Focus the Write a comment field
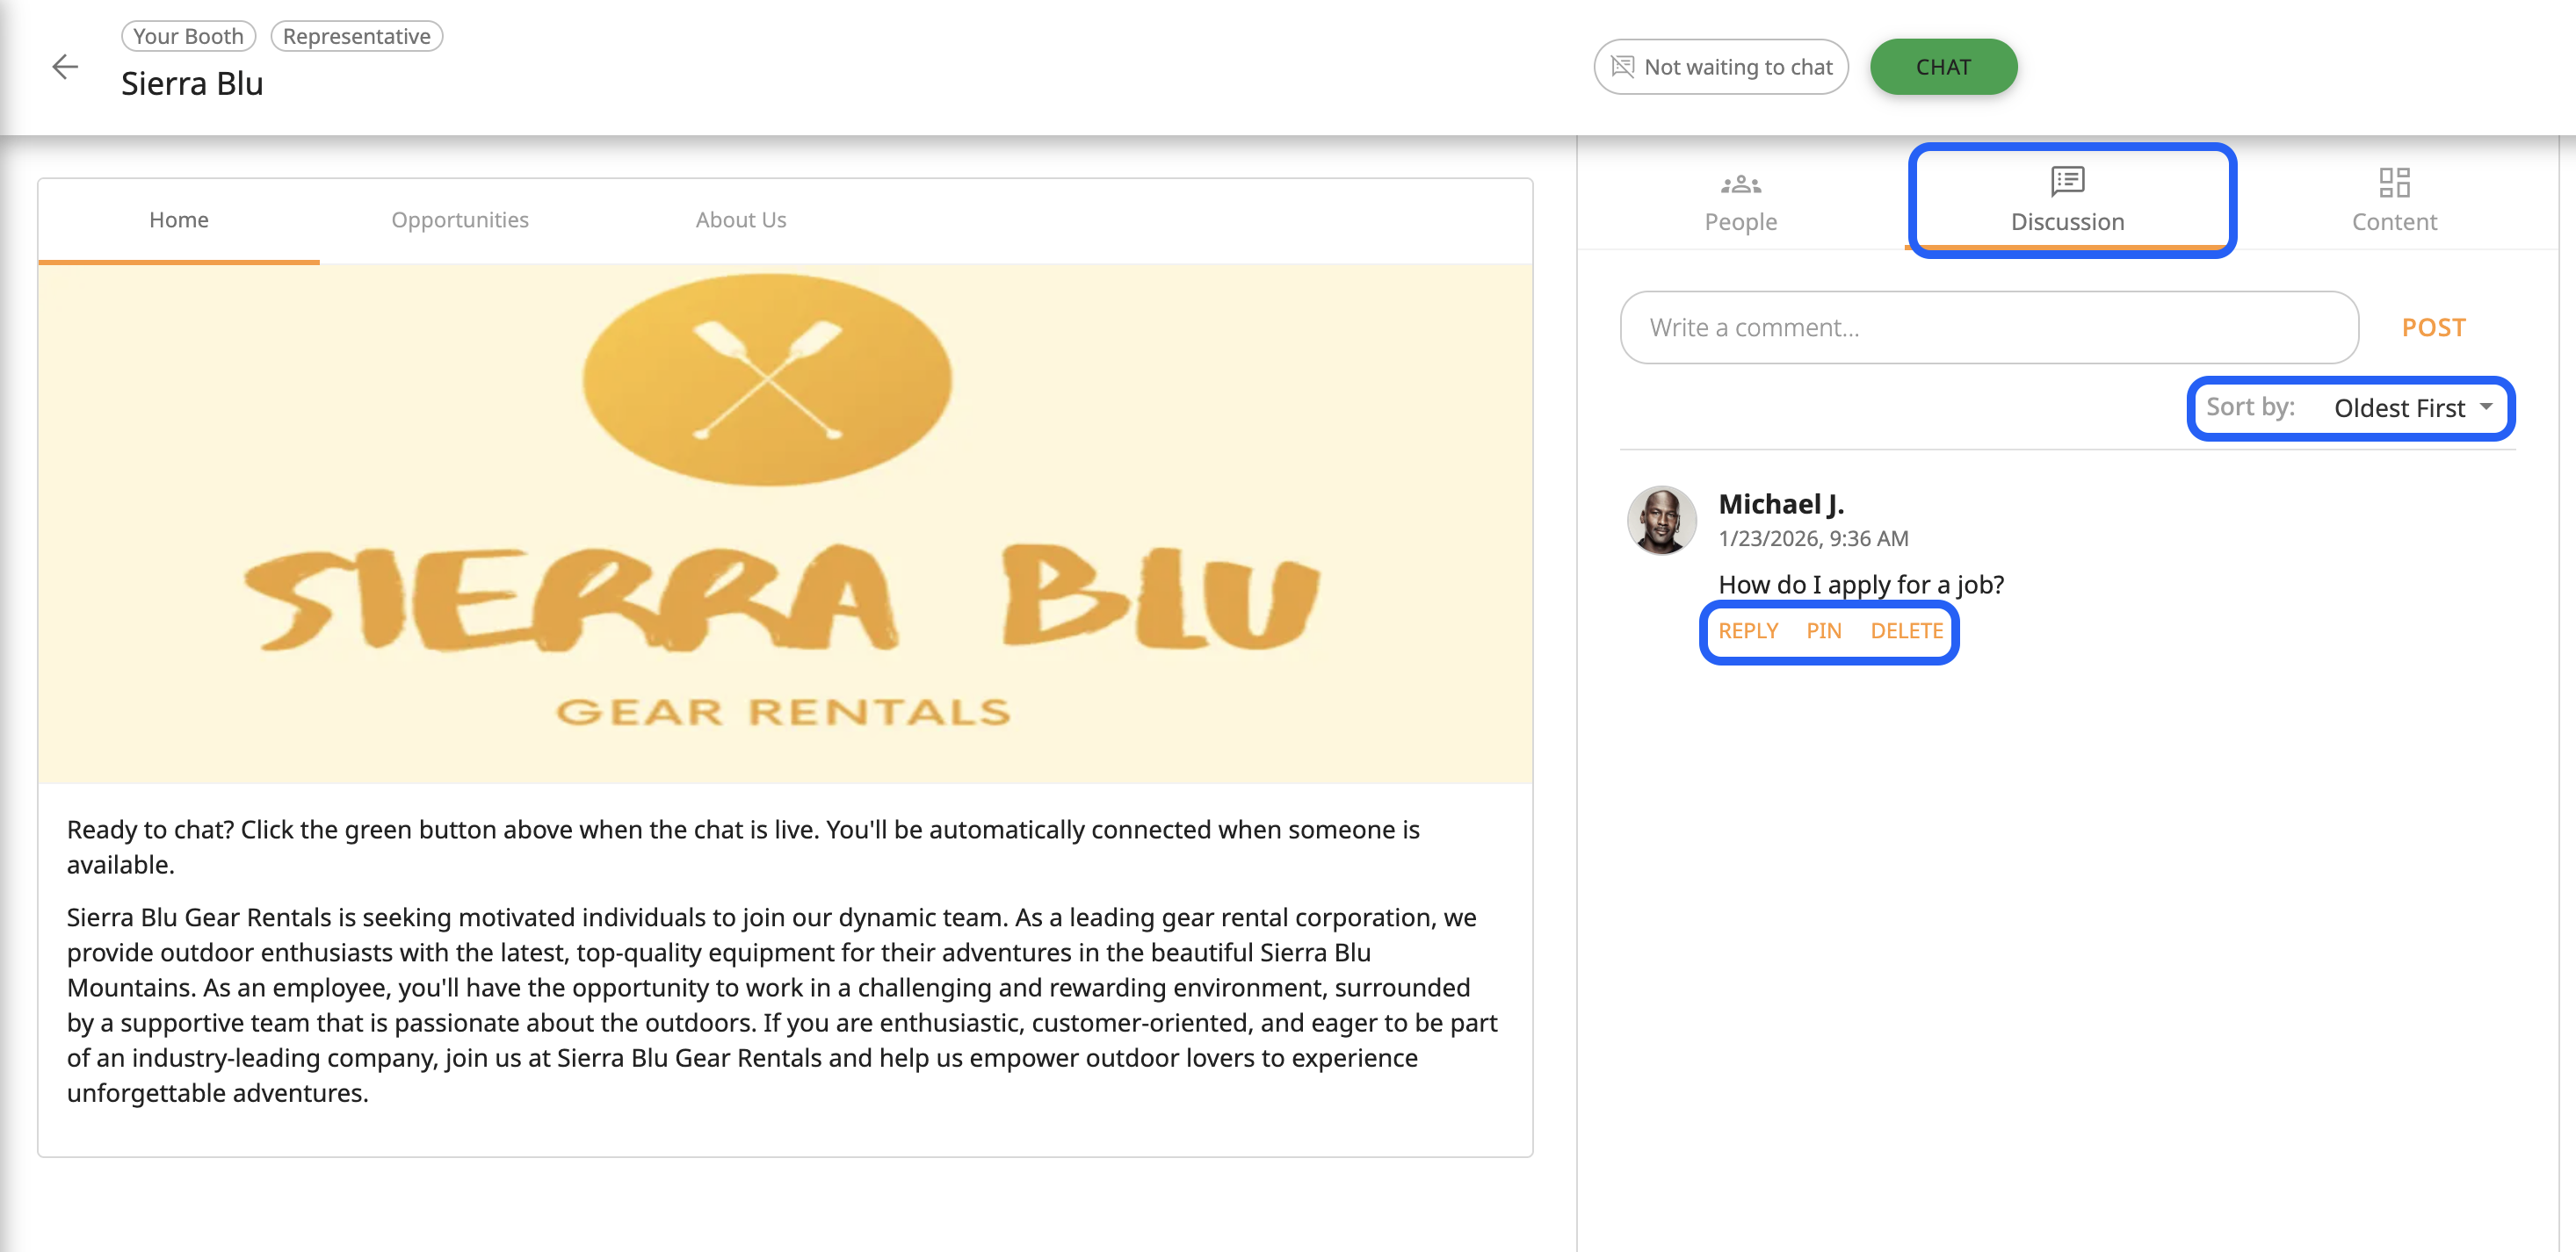 (1988, 327)
